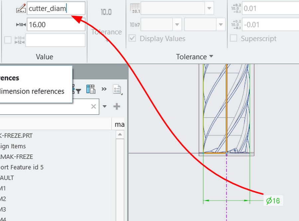Click the lower tolerance icon
The height and width of the screenshot is (221, 299).
click(x=236, y=25)
